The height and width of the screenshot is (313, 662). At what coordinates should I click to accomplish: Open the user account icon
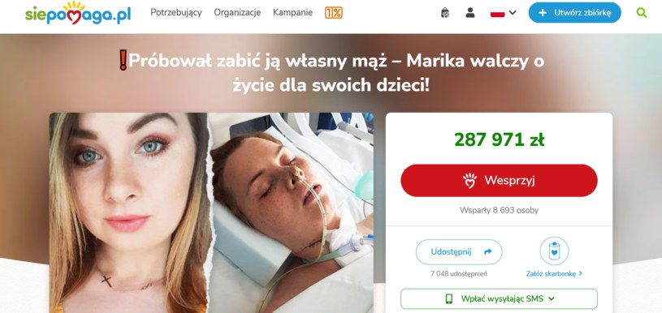pos(470,13)
